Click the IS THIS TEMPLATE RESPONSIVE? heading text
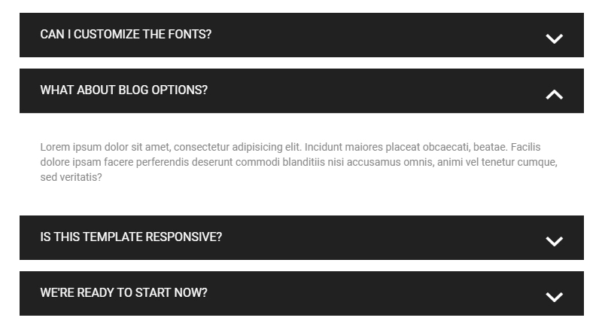Screen dimensions: 602x330 pos(131,237)
